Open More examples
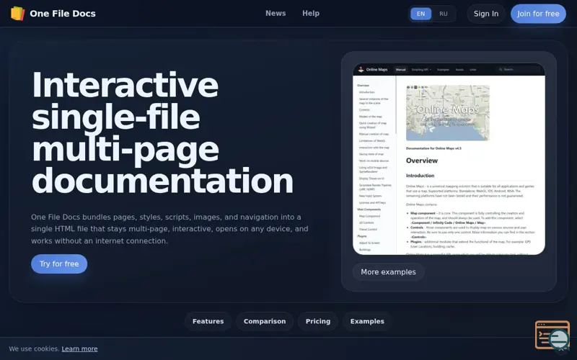 388,272
